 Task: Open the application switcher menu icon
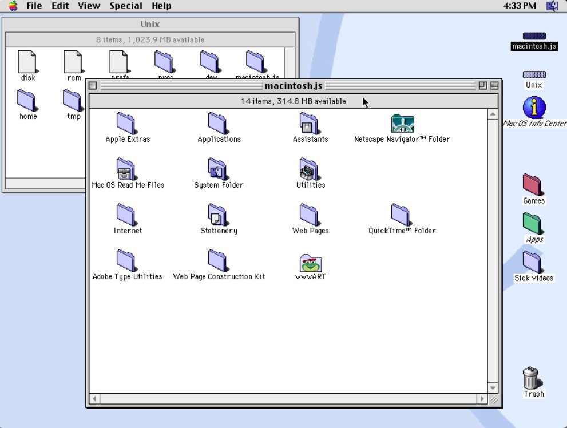point(552,6)
